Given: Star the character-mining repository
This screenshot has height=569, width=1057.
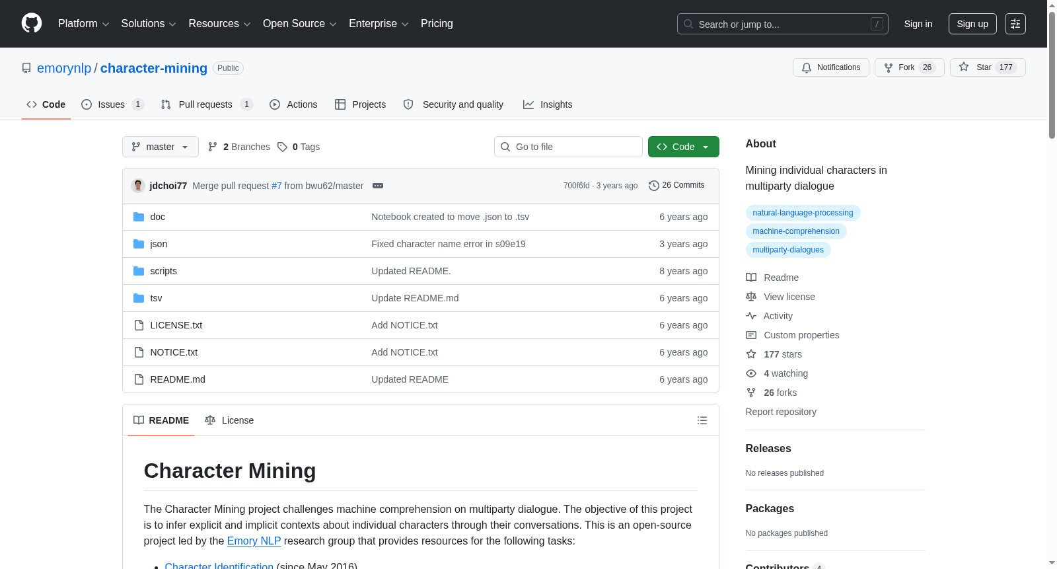Looking at the screenshot, I should [988, 67].
